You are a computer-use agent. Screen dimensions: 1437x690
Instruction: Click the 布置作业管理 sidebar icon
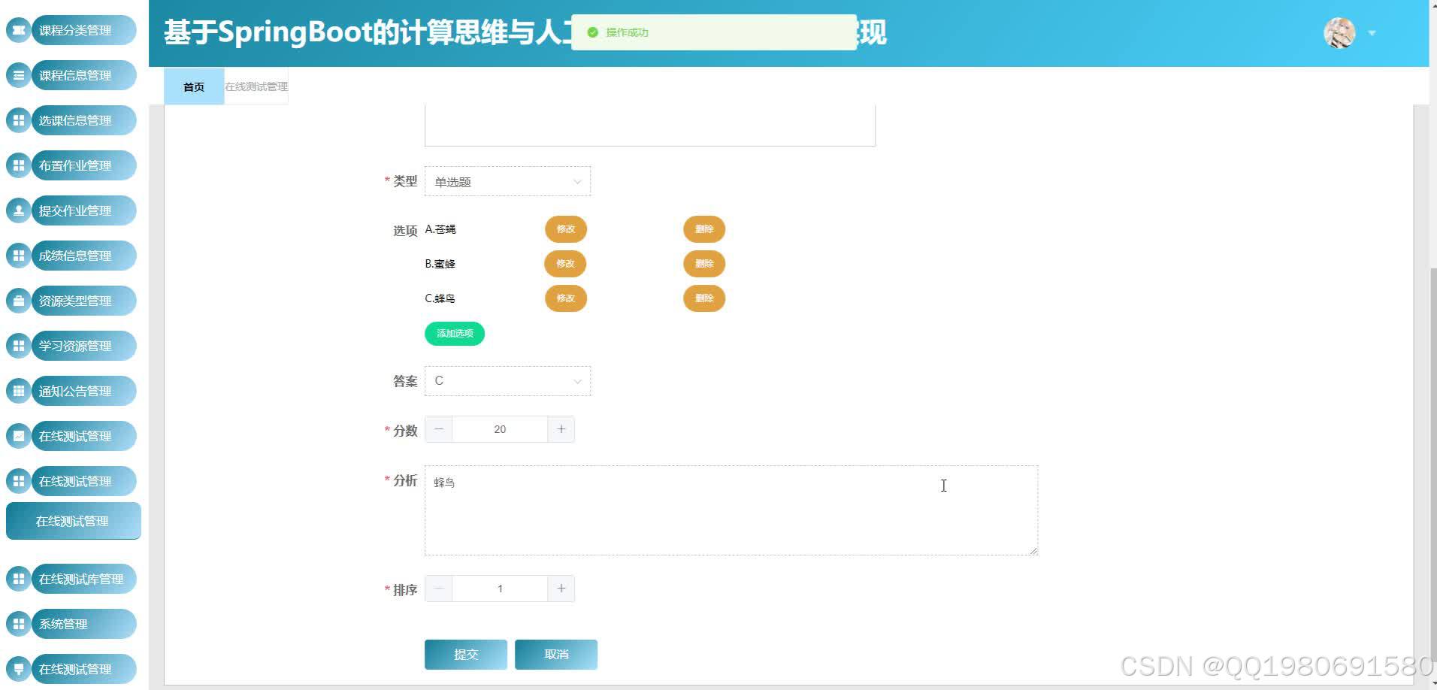pyautogui.click(x=18, y=165)
